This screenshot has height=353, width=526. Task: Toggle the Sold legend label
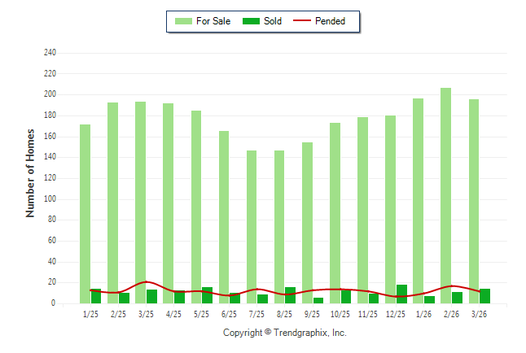[x=273, y=21]
